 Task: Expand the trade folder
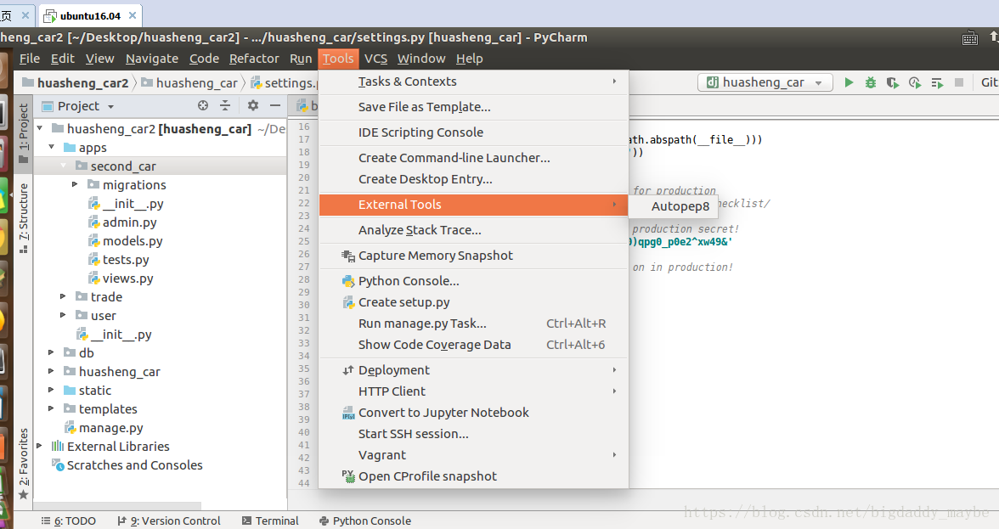(63, 296)
